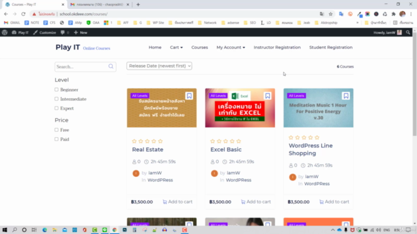Bookmark the WordPress Line Shopping course
Viewport: 417px width, 234px height.
click(x=346, y=96)
